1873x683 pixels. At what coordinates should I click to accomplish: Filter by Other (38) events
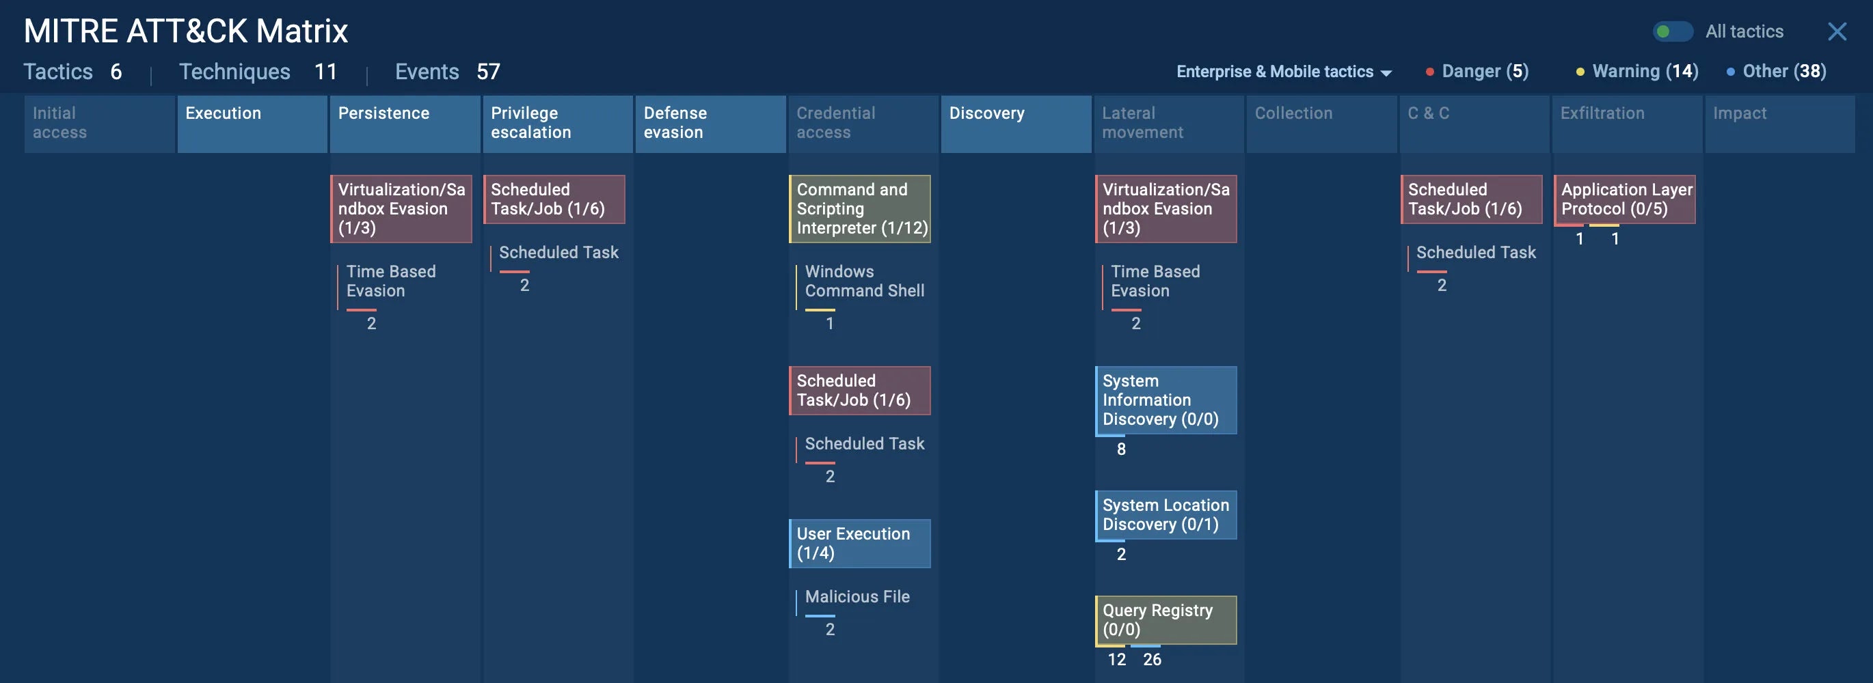1775,71
